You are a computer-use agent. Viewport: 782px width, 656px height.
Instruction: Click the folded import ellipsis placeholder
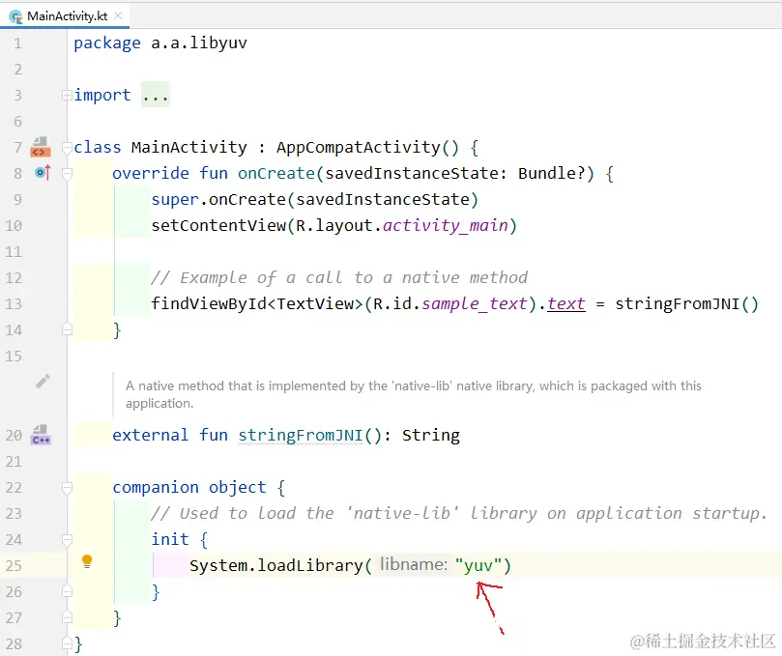coord(156,95)
